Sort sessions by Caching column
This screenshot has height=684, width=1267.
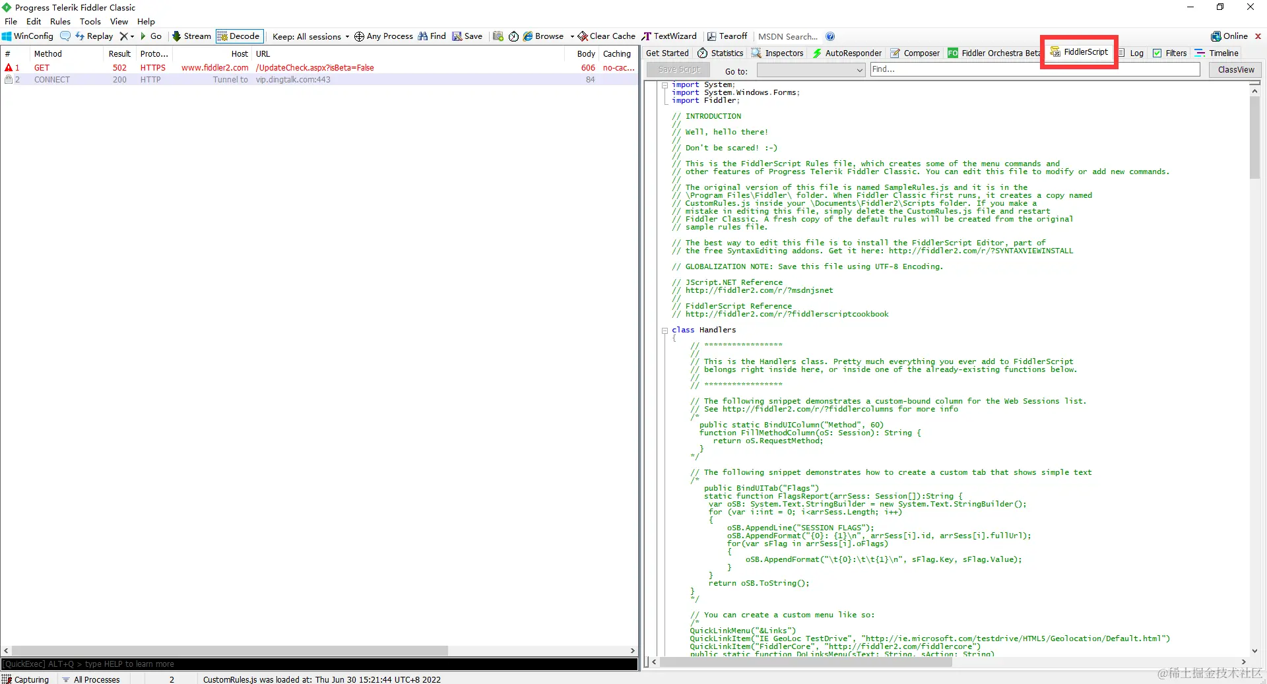coord(617,54)
